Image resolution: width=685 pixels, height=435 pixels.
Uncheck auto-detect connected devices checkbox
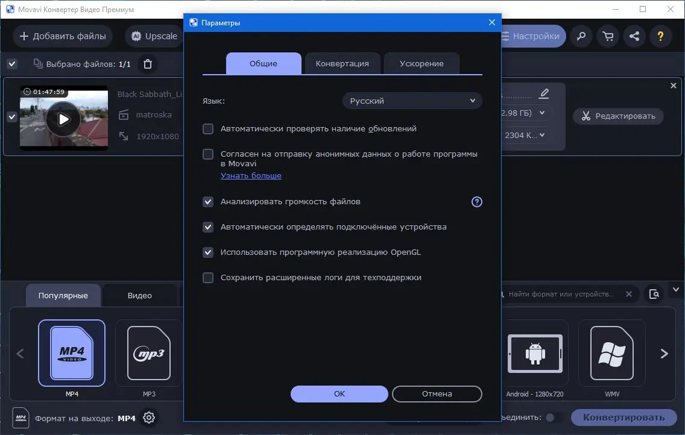click(x=208, y=227)
